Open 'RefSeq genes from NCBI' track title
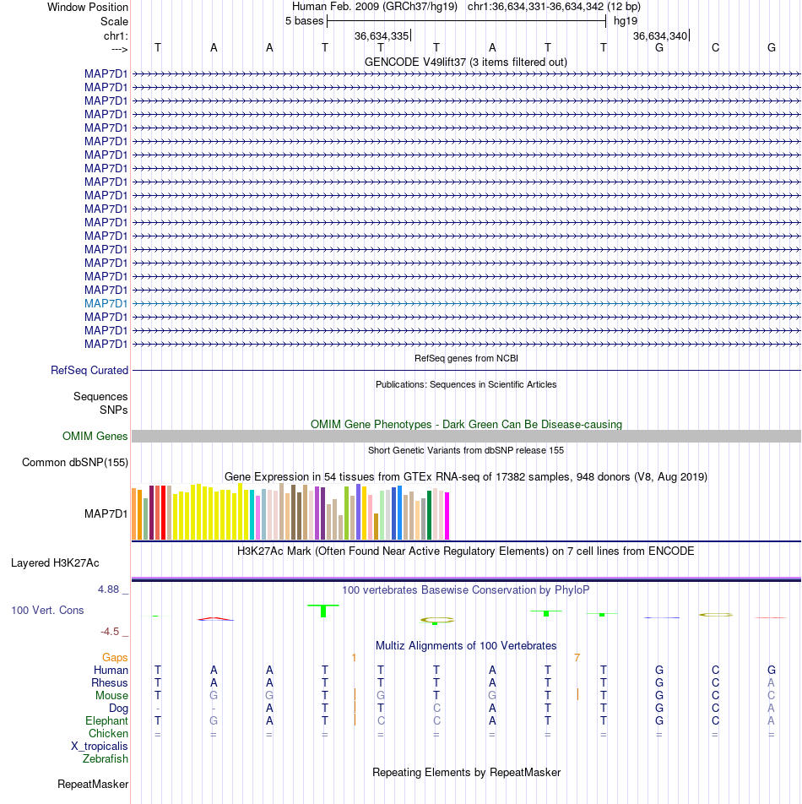The width and height of the screenshot is (802, 804). [x=466, y=358]
